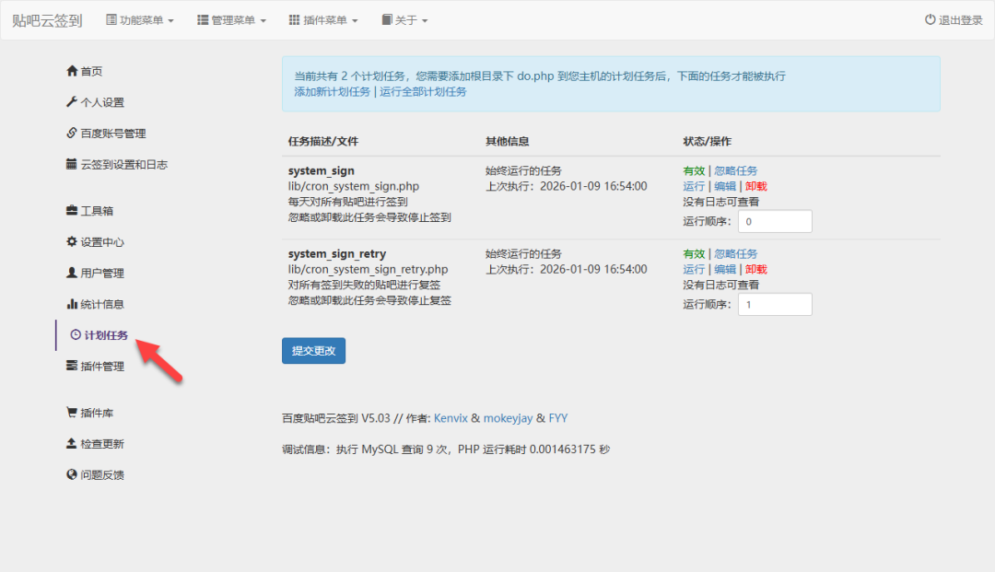Click the briefcase icon for 工具箱
Image resolution: width=995 pixels, height=572 pixels.
tap(72, 211)
